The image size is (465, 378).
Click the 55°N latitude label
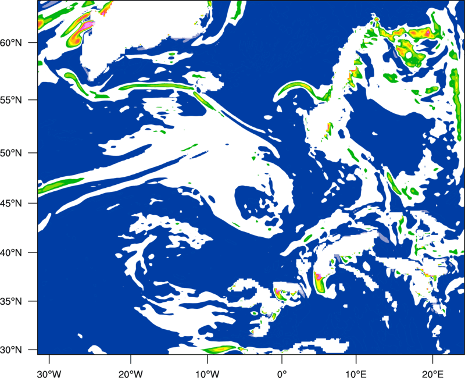click(11, 99)
